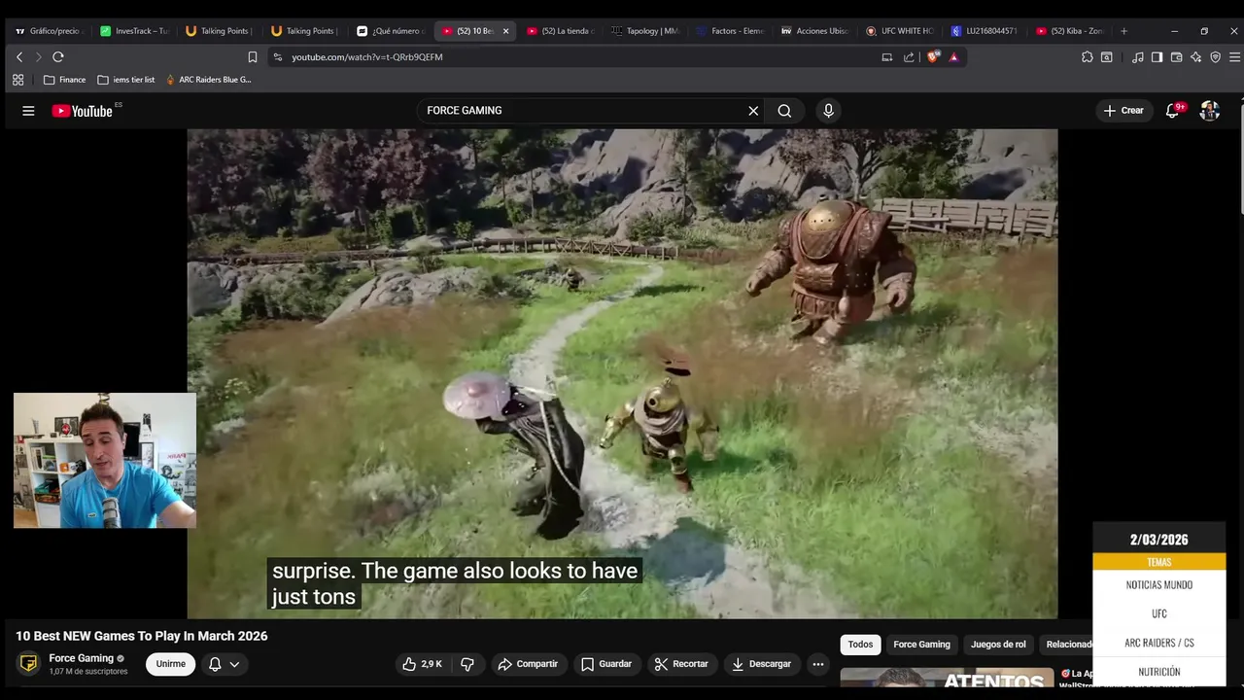Open the account avatar menu
This screenshot has width=1244, height=700.
click(x=1209, y=111)
